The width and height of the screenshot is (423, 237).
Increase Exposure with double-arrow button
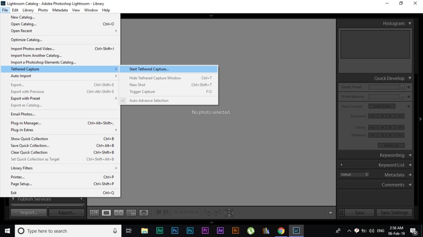click(400, 116)
